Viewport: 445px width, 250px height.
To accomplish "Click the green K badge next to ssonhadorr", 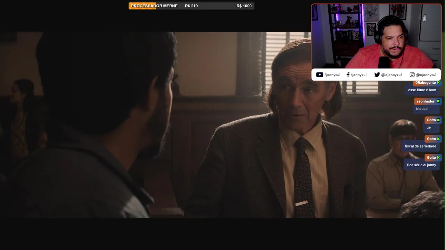I will [x=438, y=101].
